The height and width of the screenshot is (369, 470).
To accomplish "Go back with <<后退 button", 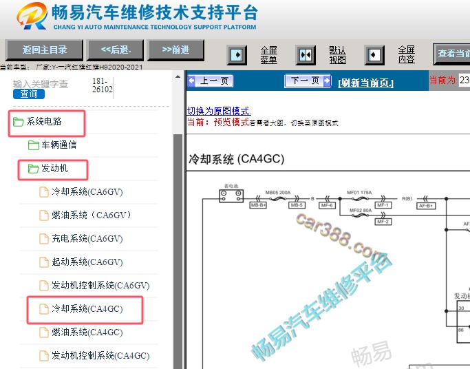I will [x=116, y=50].
